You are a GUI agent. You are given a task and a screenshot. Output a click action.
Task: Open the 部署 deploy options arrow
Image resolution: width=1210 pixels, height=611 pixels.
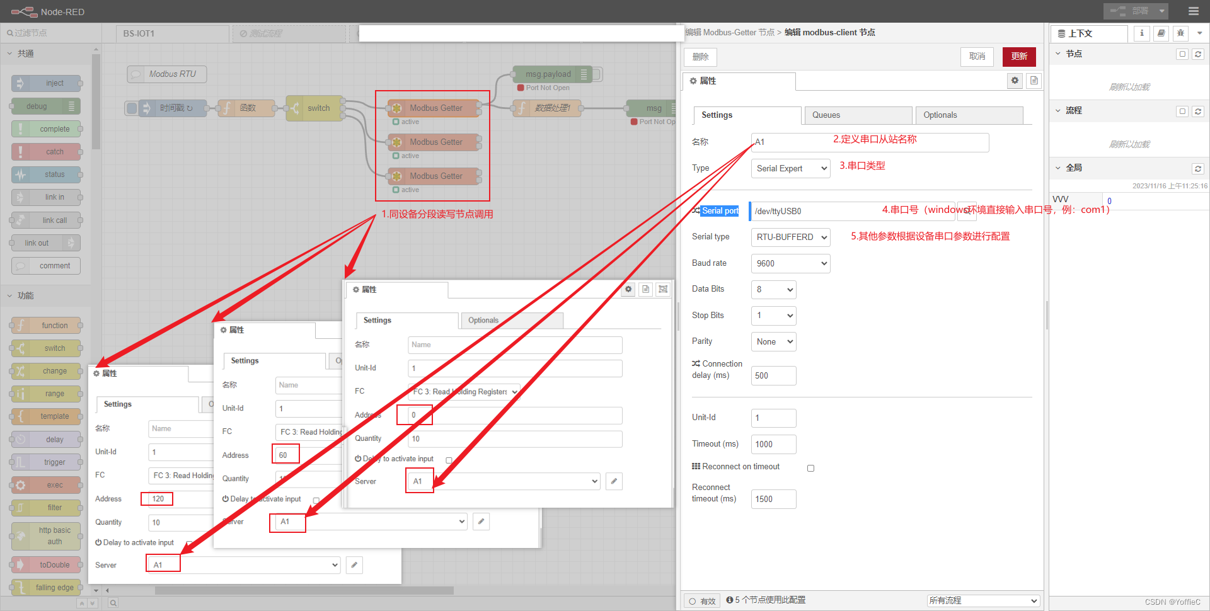click(x=1161, y=11)
